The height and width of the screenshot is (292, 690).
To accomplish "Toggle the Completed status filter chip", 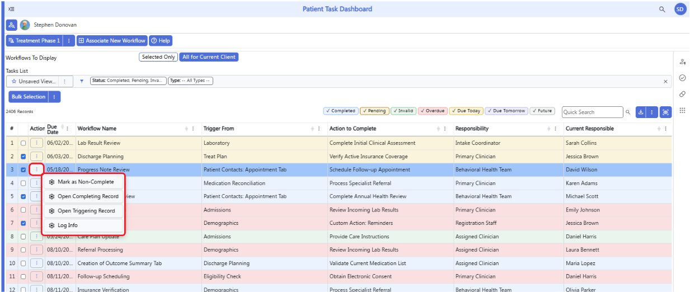I will (341, 111).
